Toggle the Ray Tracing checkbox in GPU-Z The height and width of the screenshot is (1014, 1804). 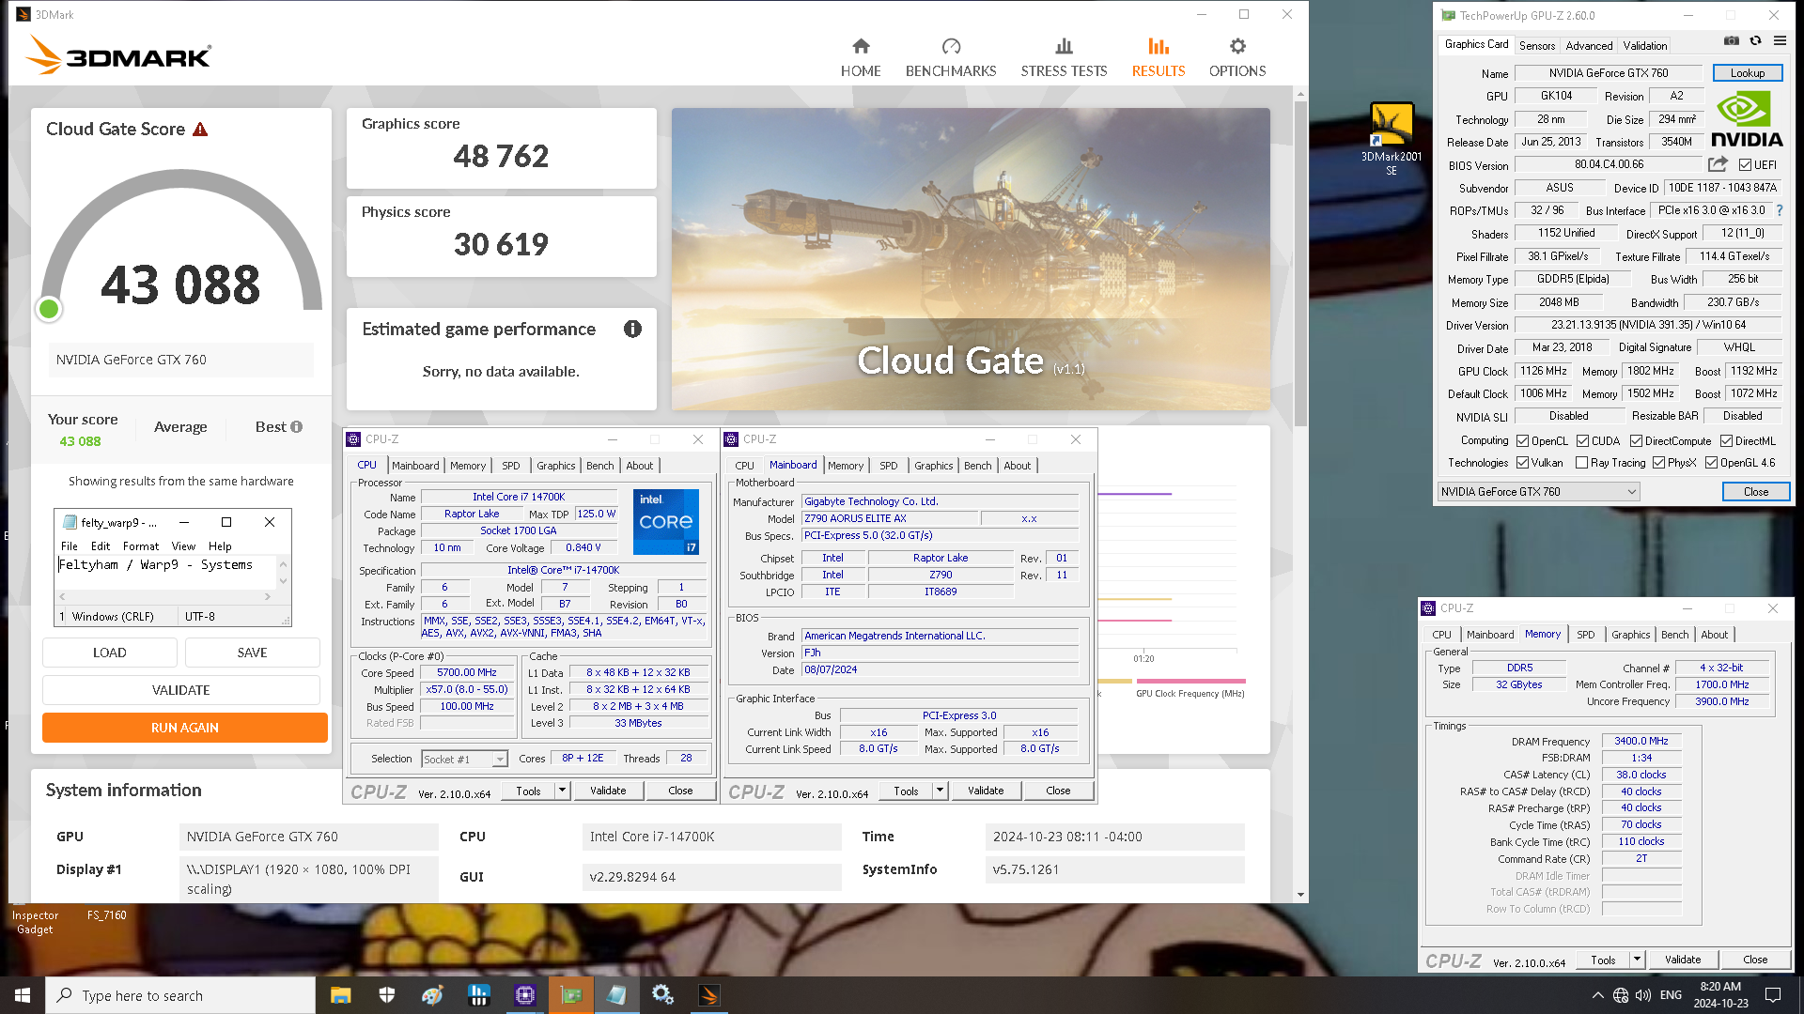pyautogui.click(x=1581, y=462)
